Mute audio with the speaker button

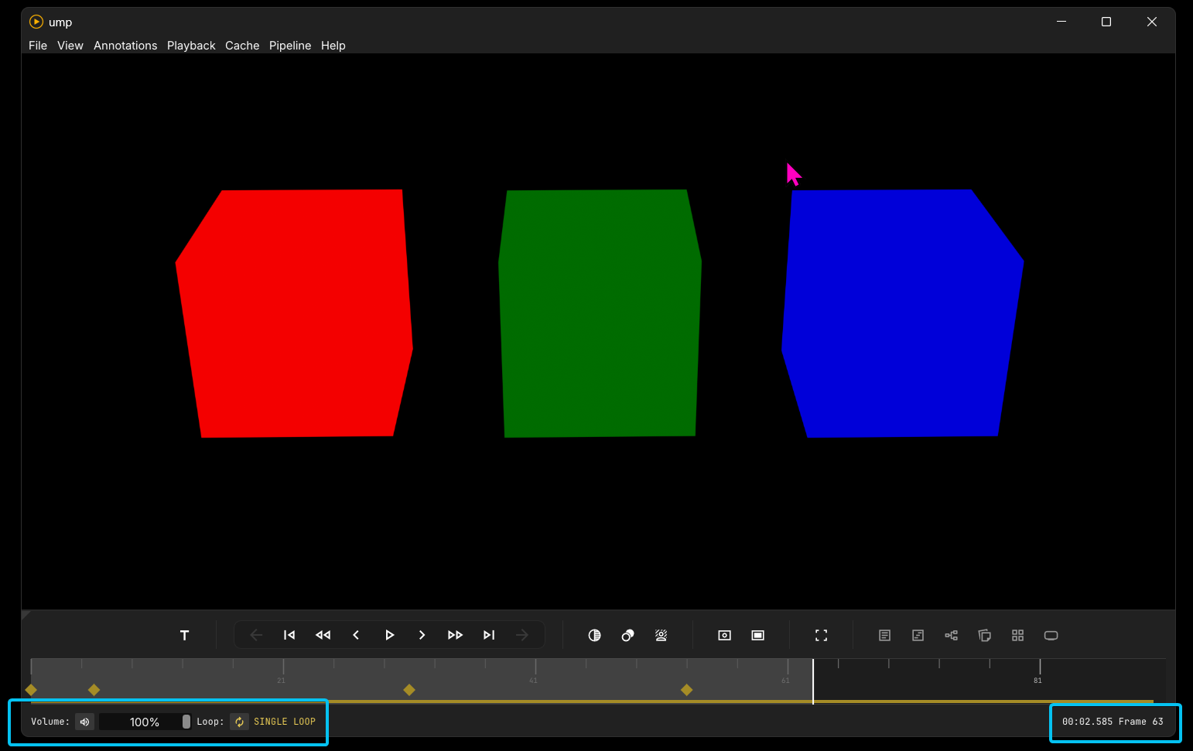(x=85, y=722)
